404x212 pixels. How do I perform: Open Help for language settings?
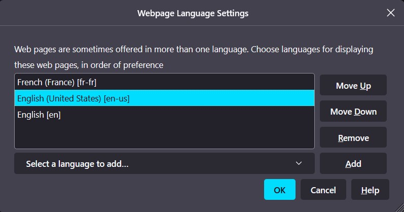point(370,190)
